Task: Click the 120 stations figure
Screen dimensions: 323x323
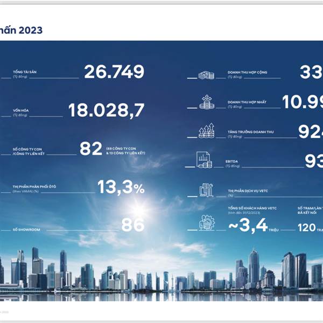Action: point(307,228)
